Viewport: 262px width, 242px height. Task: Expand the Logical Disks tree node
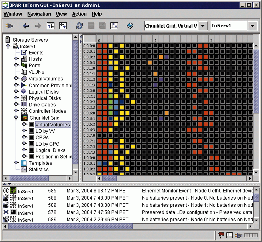tap(16, 92)
